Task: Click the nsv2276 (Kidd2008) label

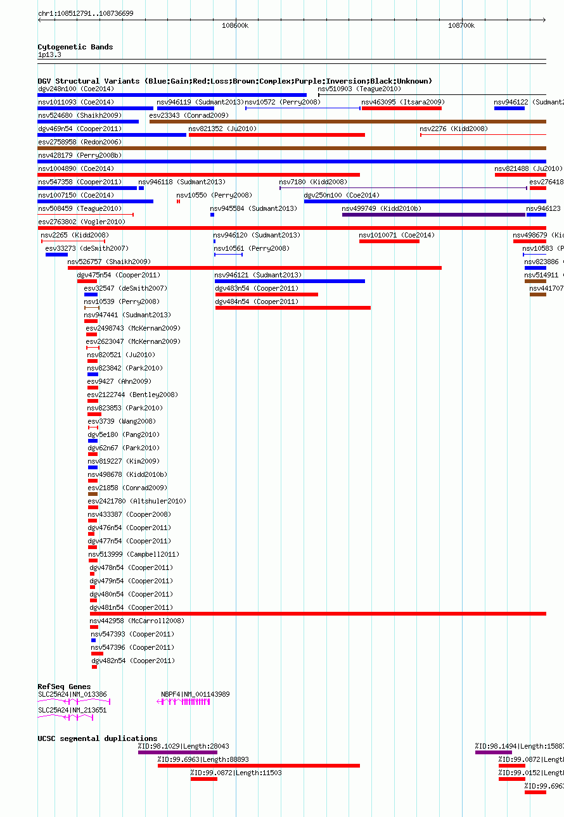Action: pos(454,129)
